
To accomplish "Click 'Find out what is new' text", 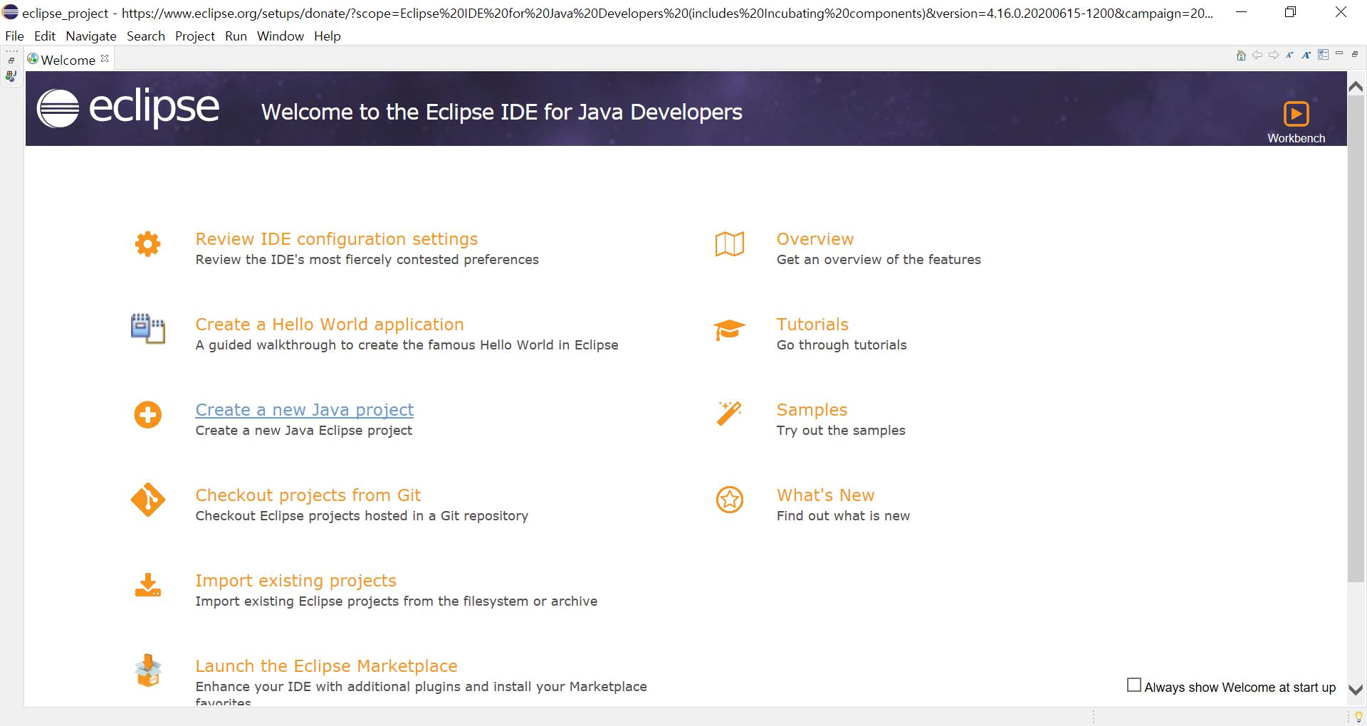I will pyautogui.click(x=843, y=516).
